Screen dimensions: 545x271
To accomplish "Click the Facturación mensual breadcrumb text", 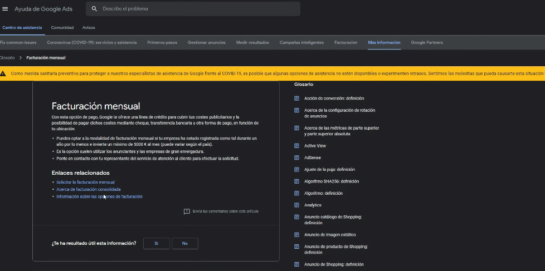I will [x=46, y=58].
